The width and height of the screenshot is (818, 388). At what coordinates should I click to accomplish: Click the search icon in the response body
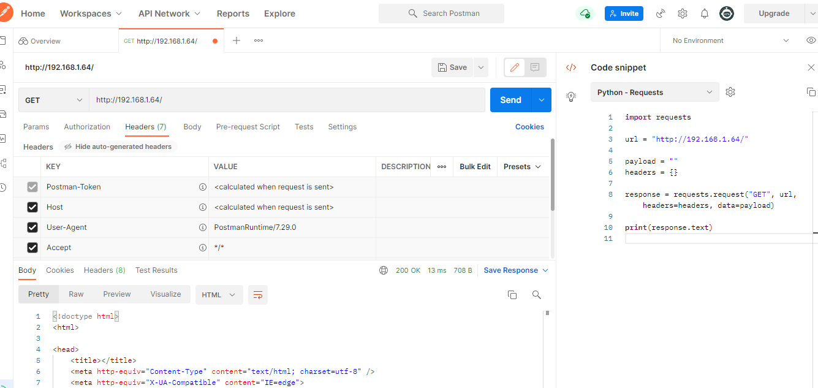point(536,295)
